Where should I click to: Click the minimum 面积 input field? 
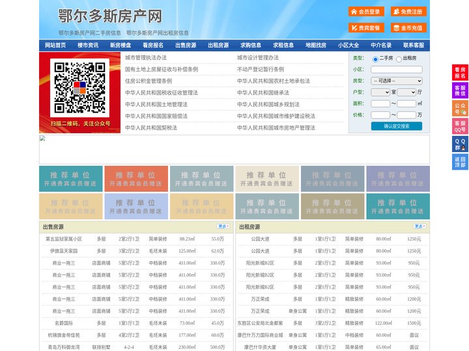pos(380,103)
